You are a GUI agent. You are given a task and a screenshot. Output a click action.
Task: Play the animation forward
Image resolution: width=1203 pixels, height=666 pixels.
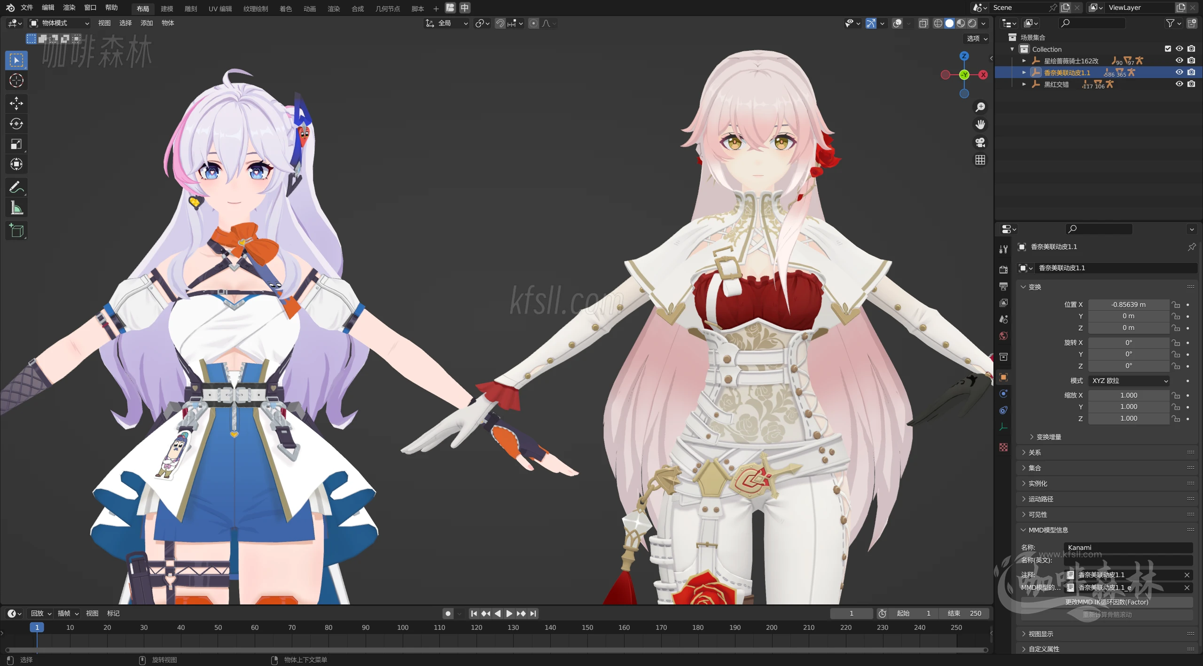[x=509, y=613]
